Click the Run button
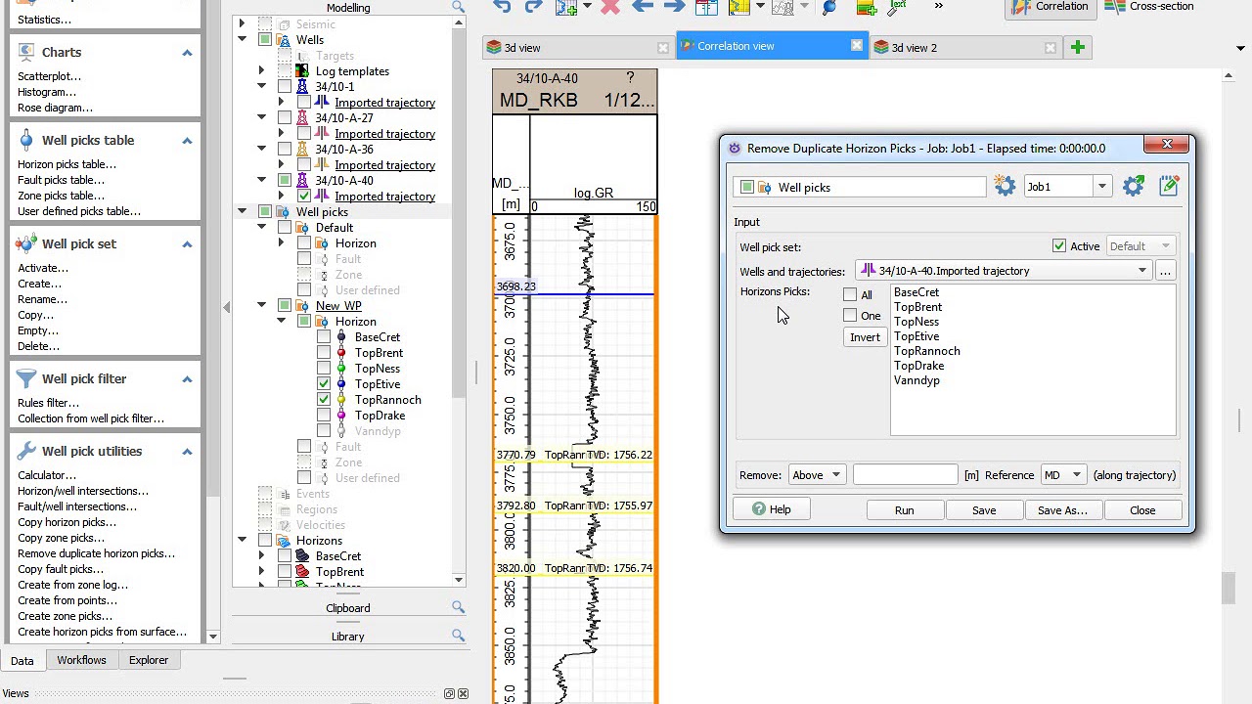 [904, 510]
